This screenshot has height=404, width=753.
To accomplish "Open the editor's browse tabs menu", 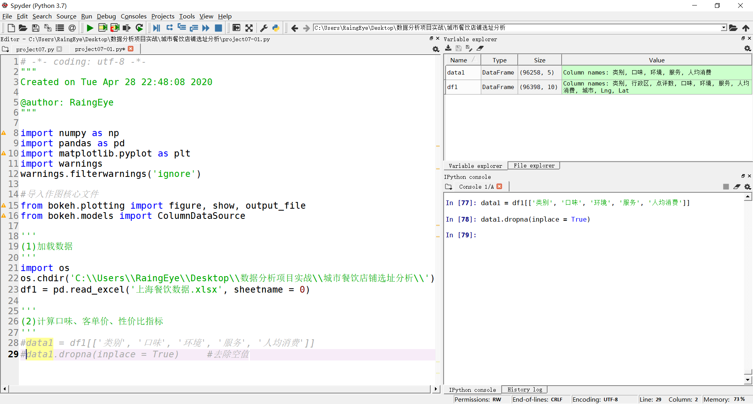I will point(5,49).
